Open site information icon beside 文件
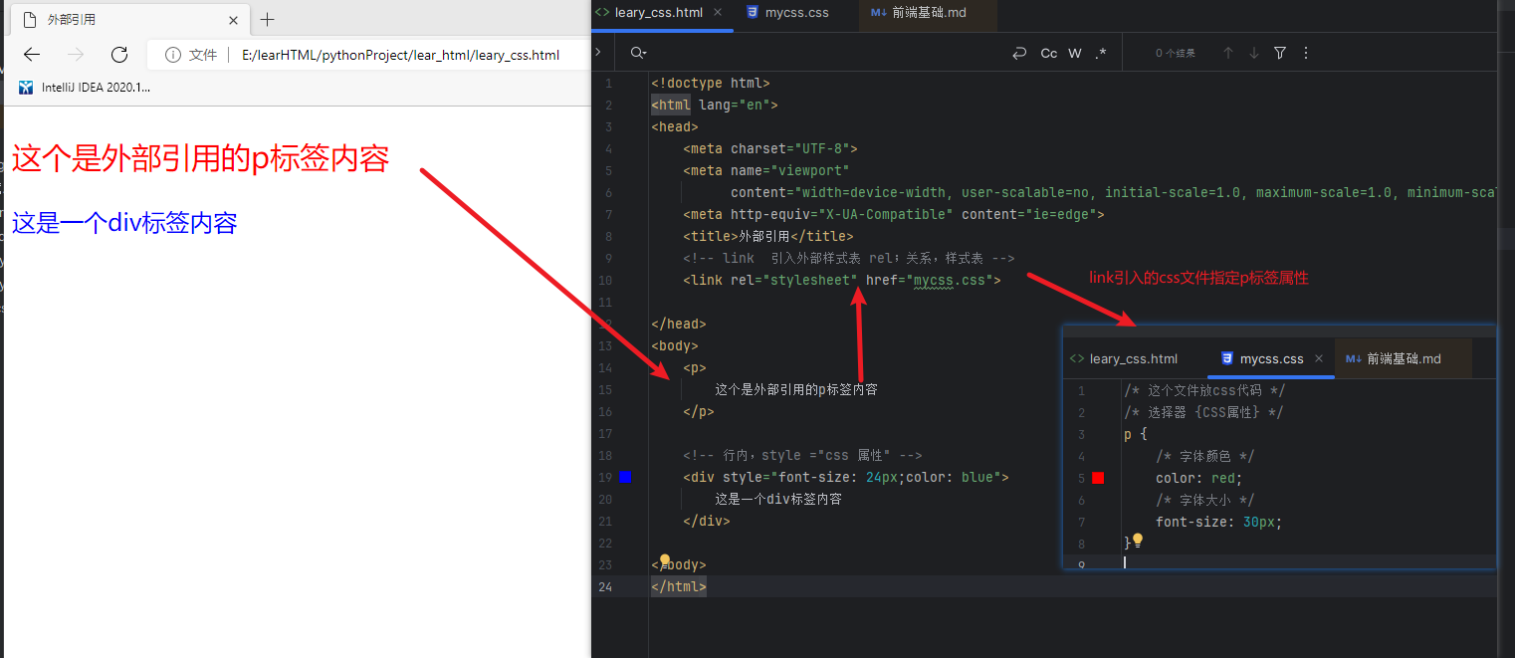 (x=172, y=55)
